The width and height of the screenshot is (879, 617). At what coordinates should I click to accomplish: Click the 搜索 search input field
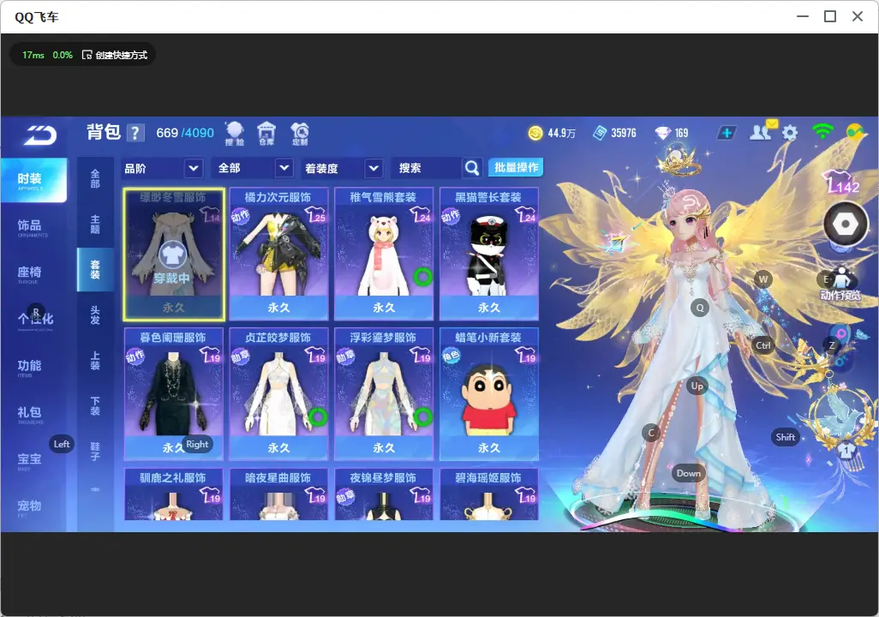(x=428, y=168)
